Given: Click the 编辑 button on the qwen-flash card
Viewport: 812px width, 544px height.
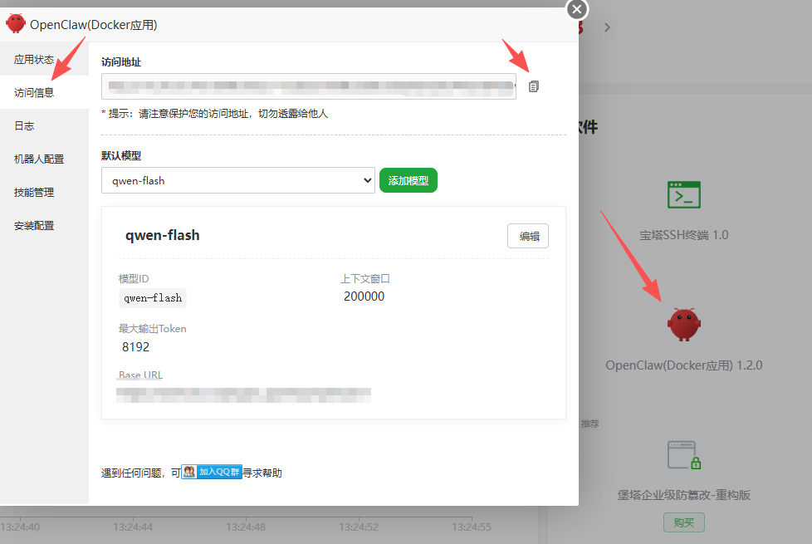Looking at the screenshot, I should tap(528, 236).
